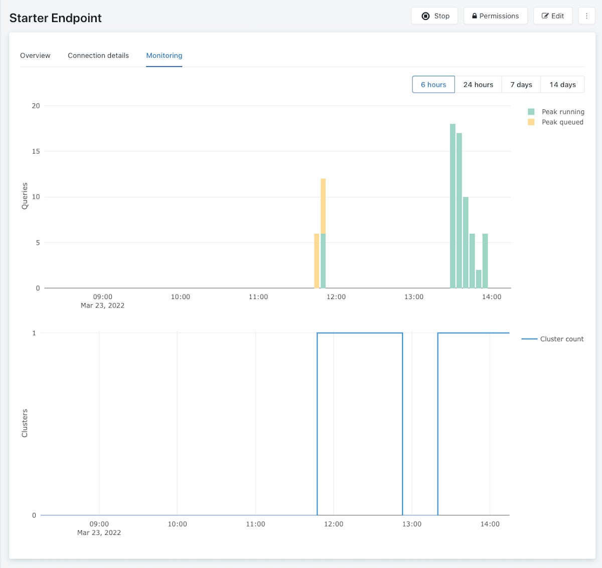
Task: Click the tall yellow queued bar reaching 12
Action: (323, 206)
